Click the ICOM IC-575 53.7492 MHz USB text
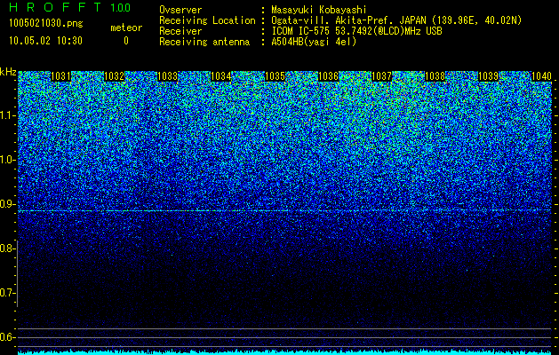The image size is (559, 355). 356,31
